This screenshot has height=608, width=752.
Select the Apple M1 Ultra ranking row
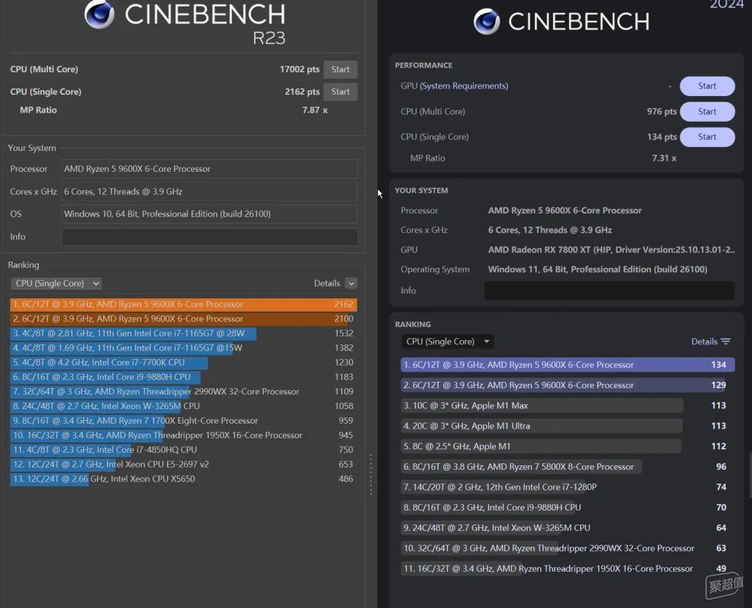(568, 426)
